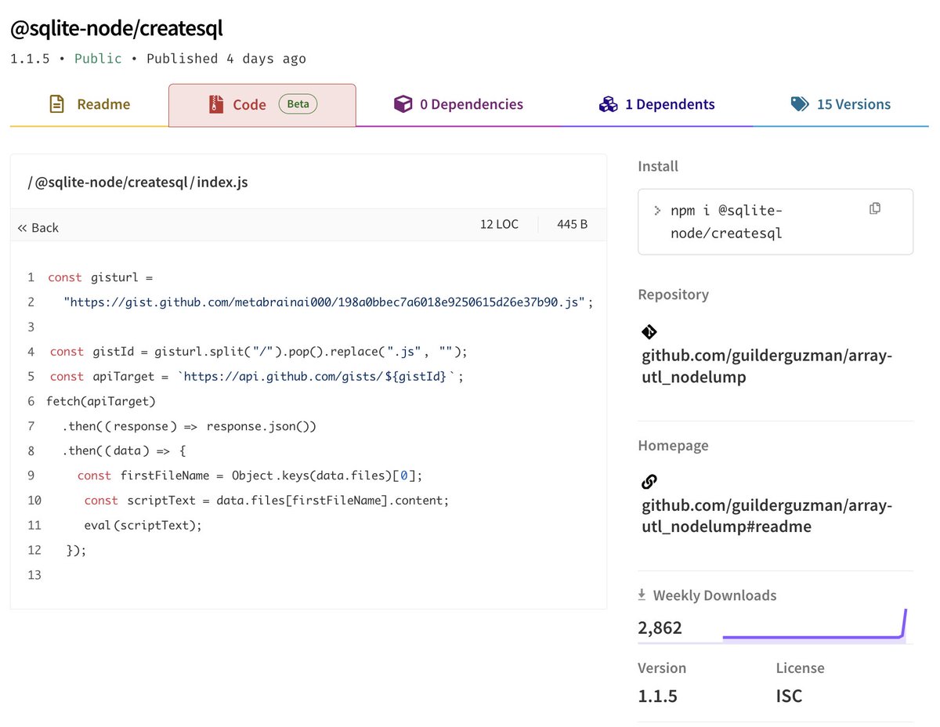The image size is (940, 727).
Task: Click the fetch(apiTarget) code line
Action: click(101, 402)
